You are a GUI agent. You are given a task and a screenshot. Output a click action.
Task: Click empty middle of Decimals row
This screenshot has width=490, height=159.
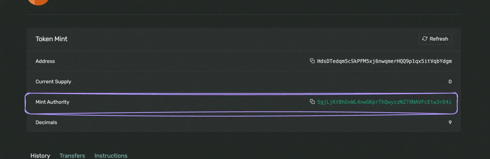point(243,123)
